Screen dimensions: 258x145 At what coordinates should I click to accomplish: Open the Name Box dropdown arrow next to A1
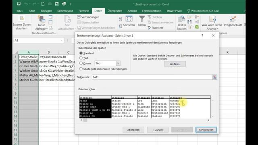(x=62, y=40)
